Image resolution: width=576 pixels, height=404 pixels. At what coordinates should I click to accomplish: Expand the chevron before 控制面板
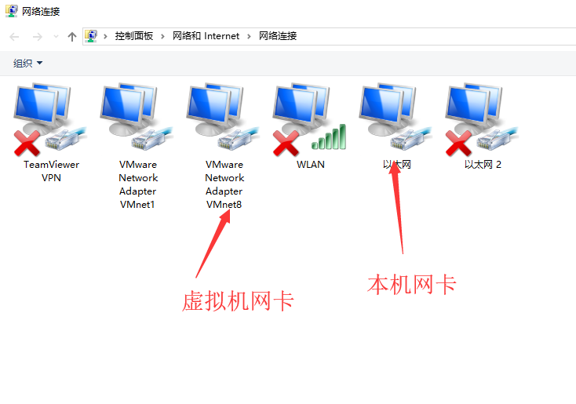point(105,36)
